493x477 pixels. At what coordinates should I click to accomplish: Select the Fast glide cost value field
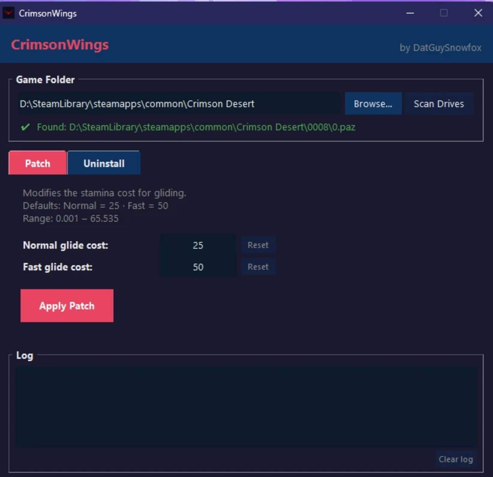point(198,267)
